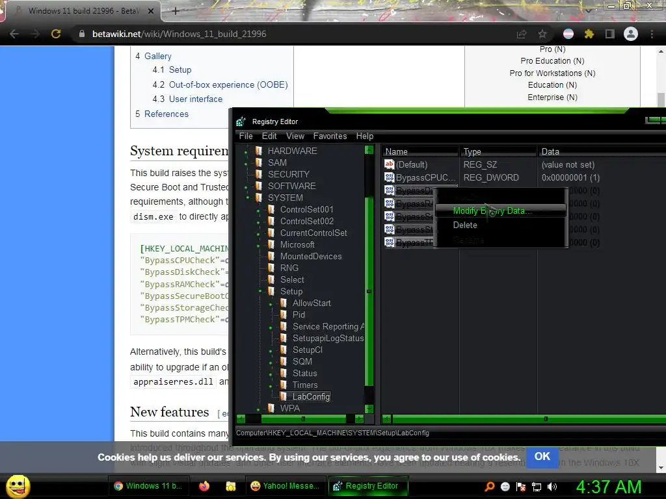The width and height of the screenshot is (666, 499).
Task: Click the SECURITY key folder icon
Action: click(x=258, y=174)
